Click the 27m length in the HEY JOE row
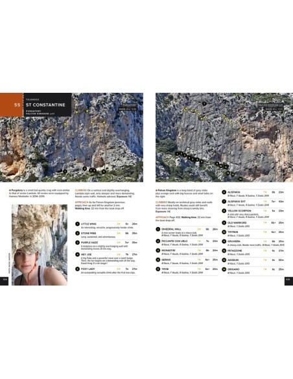The image size is (293, 379). 135,254
